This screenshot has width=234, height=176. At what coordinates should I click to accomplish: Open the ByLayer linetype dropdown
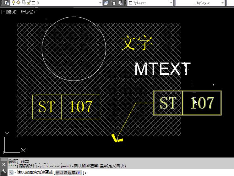pyautogui.click(x=199, y=3)
